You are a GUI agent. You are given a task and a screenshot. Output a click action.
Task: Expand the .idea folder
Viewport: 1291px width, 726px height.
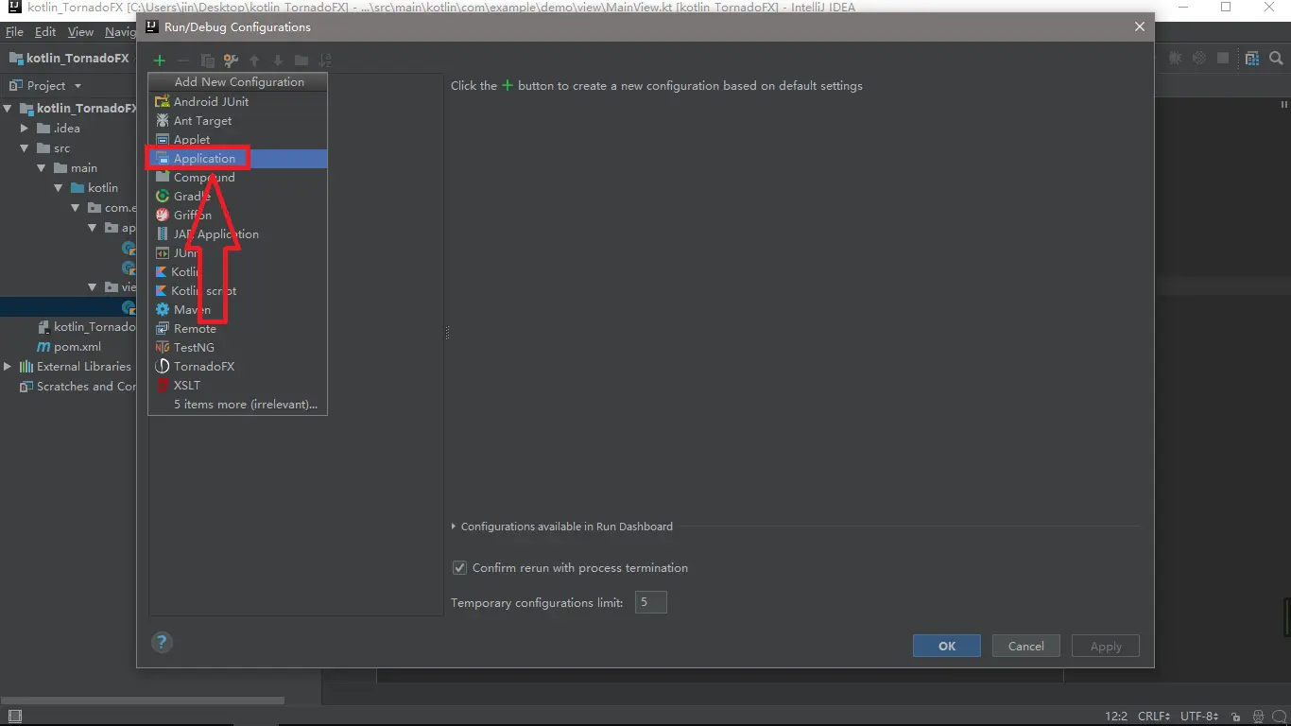26,129
